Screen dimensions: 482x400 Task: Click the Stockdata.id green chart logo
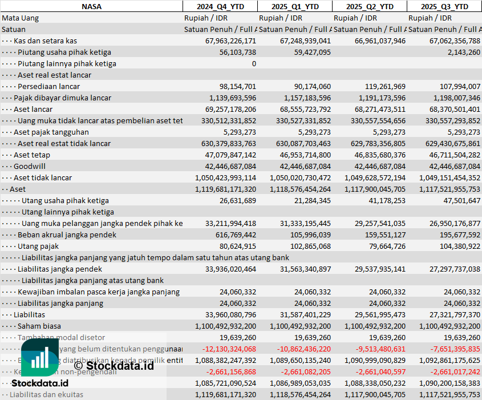[x=38, y=358]
